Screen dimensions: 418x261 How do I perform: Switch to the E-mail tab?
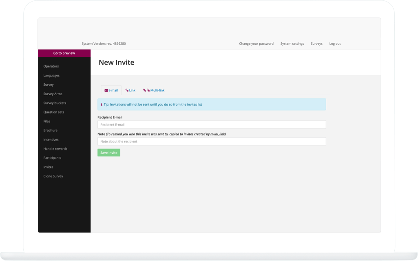point(111,90)
